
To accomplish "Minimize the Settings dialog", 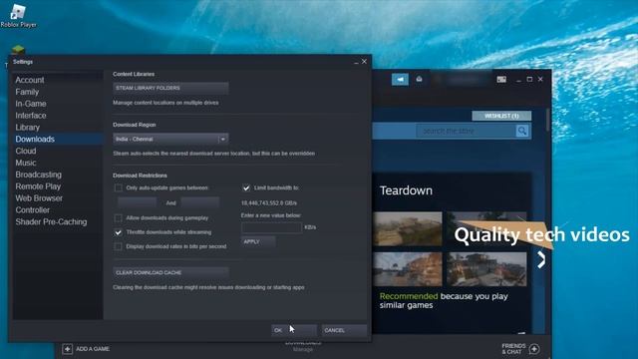I will (356, 62).
